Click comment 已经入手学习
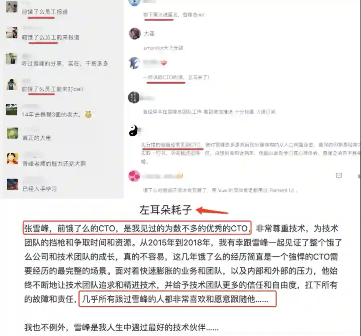Viewport: 361px width, 336px height. (39, 189)
